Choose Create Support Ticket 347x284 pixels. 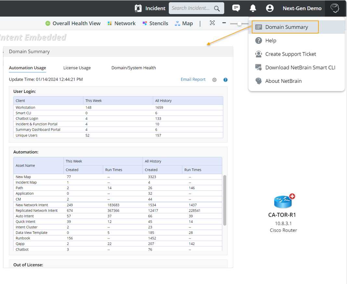coord(290,54)
